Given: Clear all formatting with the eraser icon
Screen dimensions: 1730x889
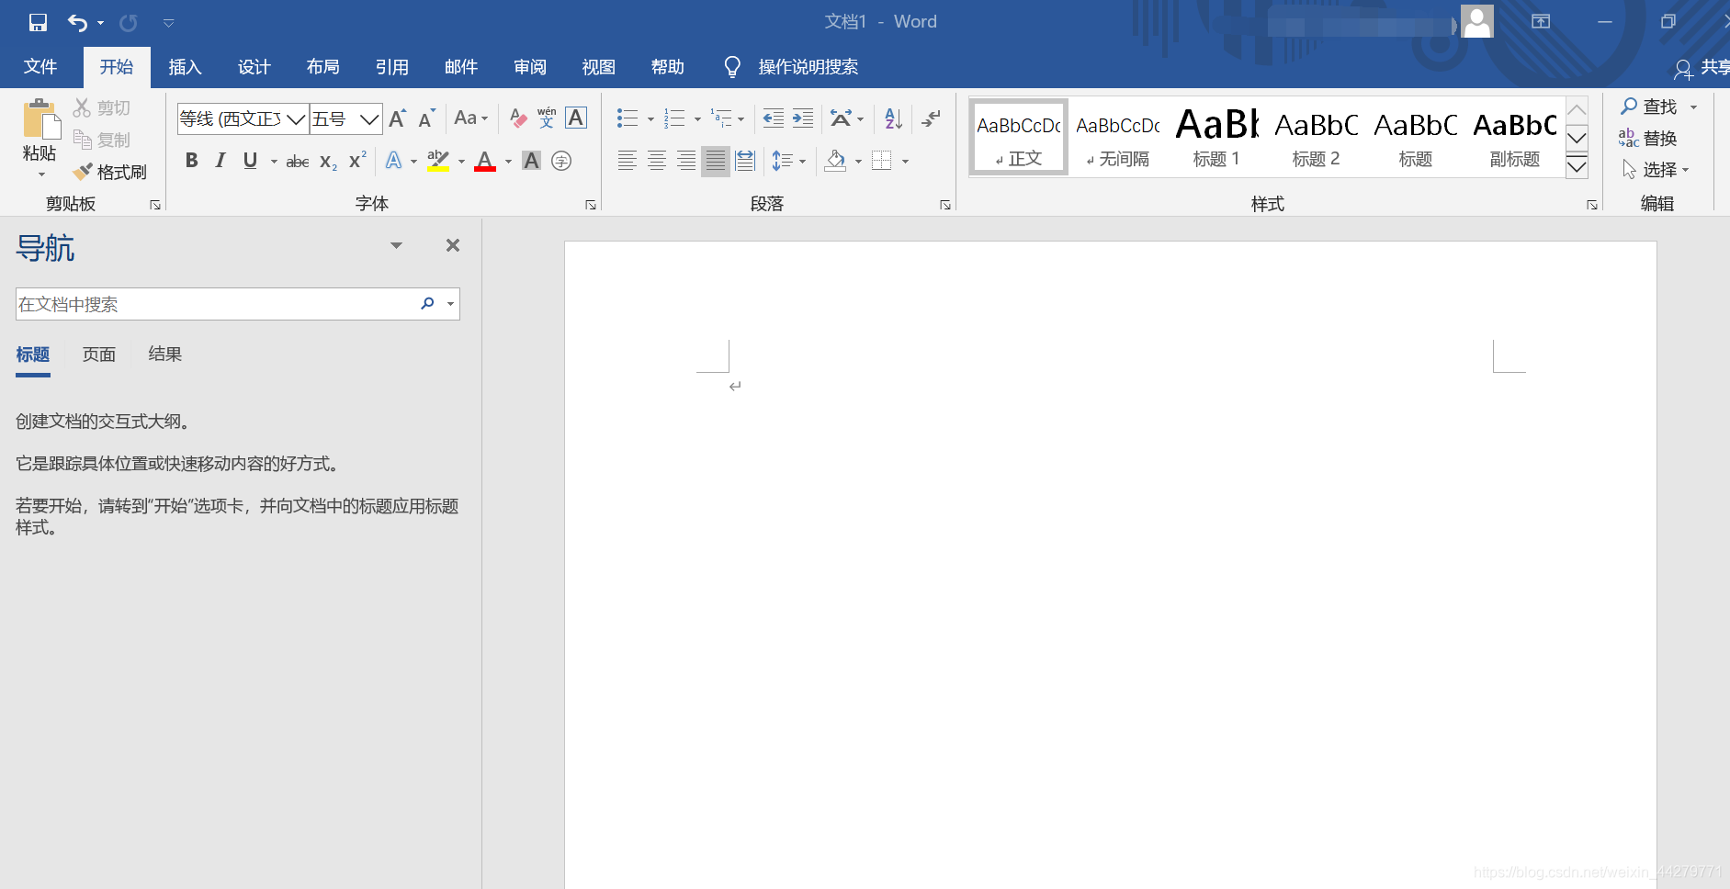Looking at the screenshot, I should 518,118.
